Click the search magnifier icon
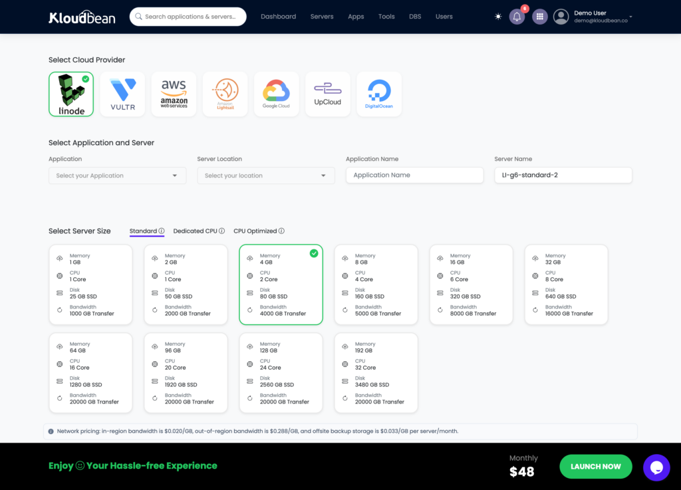 pyautogui.click(x=138, y=17)
